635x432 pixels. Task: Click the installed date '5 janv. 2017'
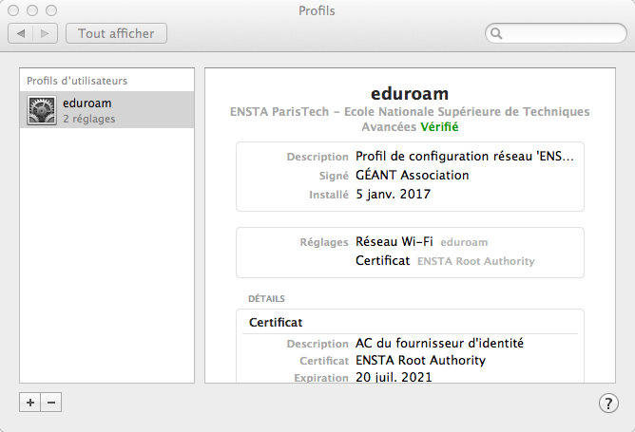point(393,194)
